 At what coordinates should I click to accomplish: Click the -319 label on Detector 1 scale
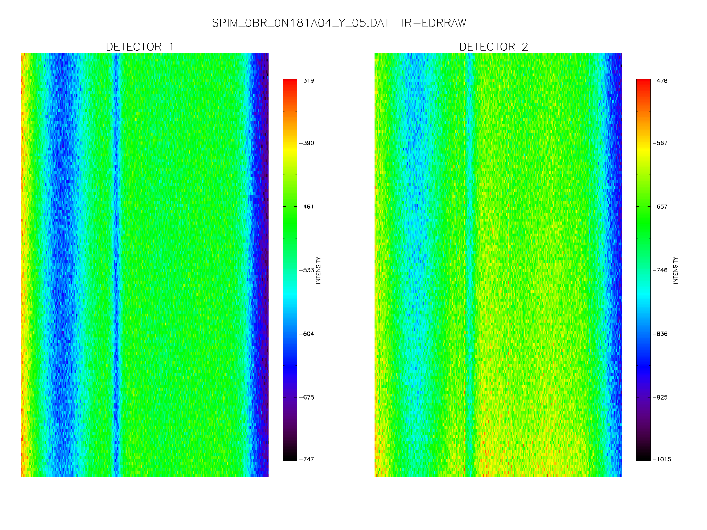tap(307, 81)
